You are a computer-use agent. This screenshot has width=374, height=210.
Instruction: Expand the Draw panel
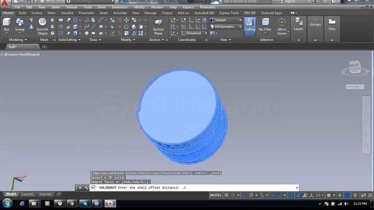click(95, 40)
